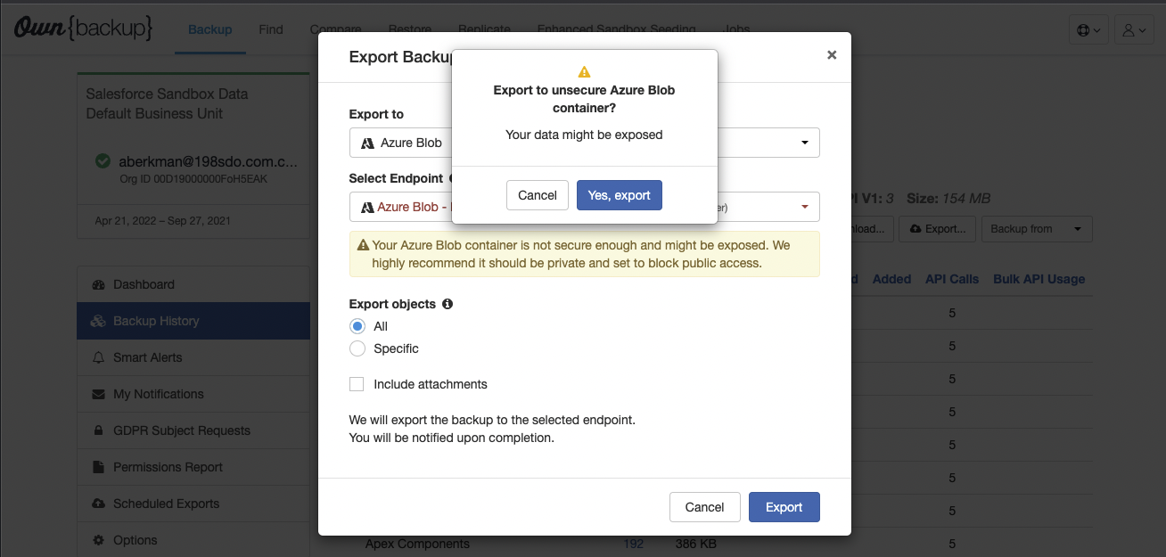
Task: Sort by the API Calls column header
Action: (x=952, y=279)
